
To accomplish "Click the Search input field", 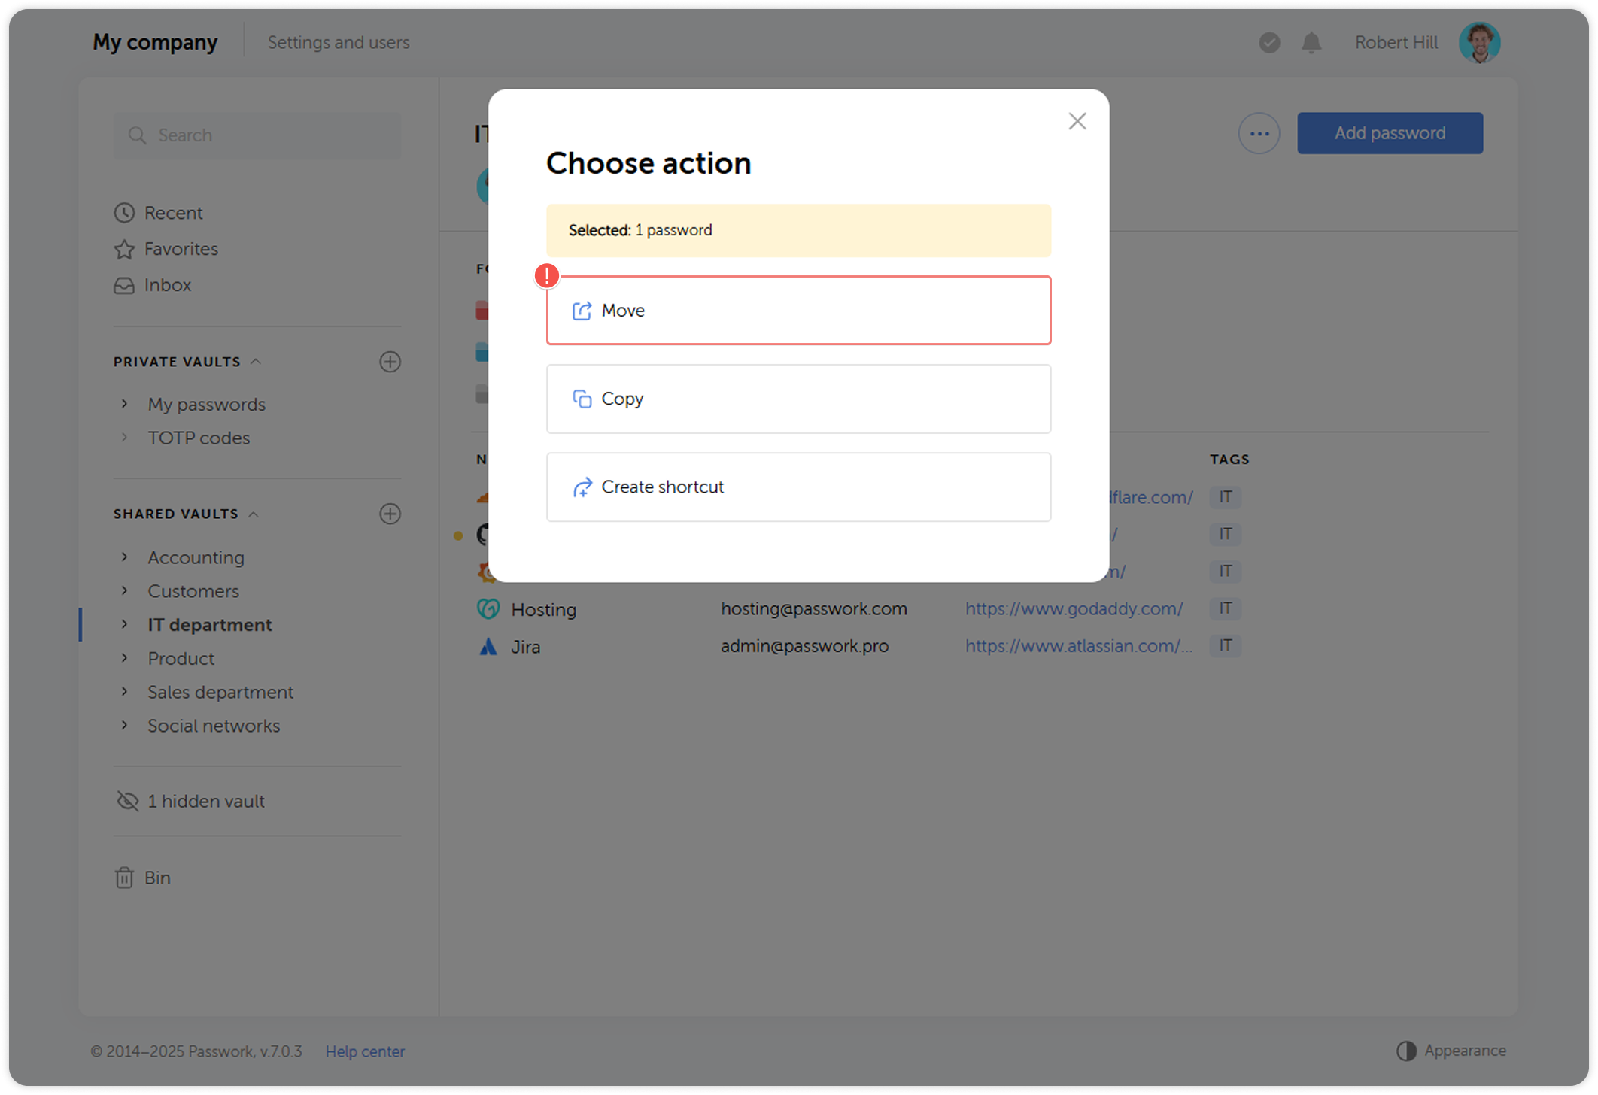I will coord(257,135).
